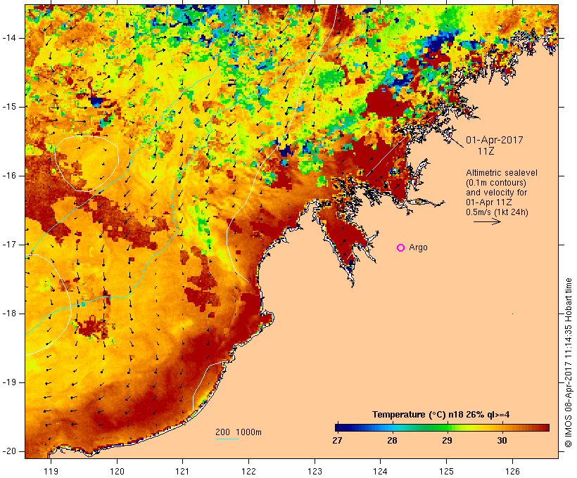The width and height of the screenshot is (577, 478).
Task: Click the -17 latitude axis label
Action: (9, 245)
